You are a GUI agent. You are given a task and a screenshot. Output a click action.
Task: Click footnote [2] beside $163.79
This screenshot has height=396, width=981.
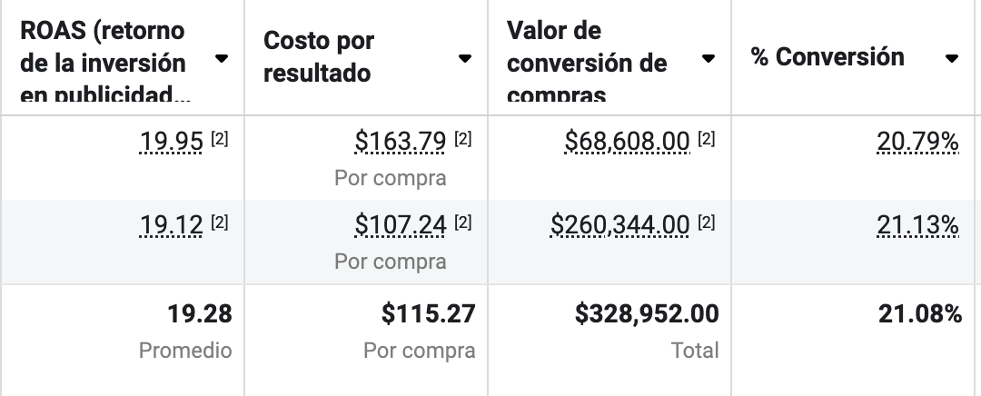point(462,139)
